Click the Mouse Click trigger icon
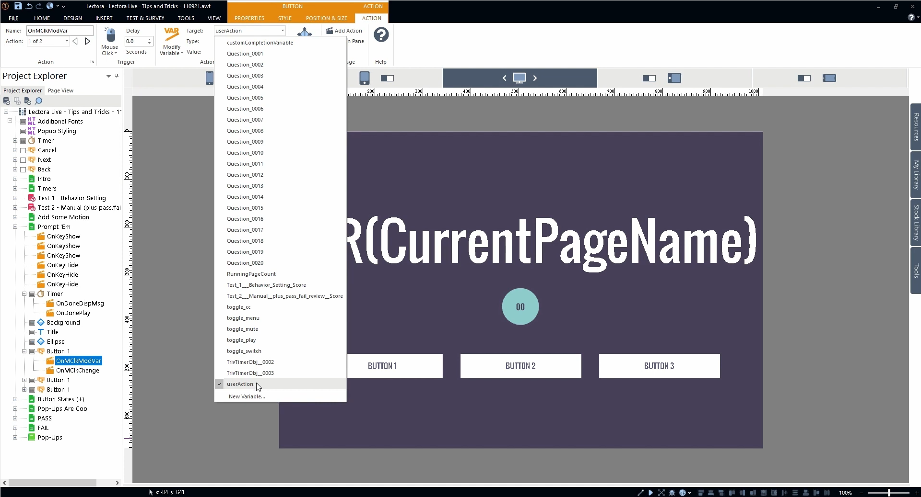 point(110,36)
